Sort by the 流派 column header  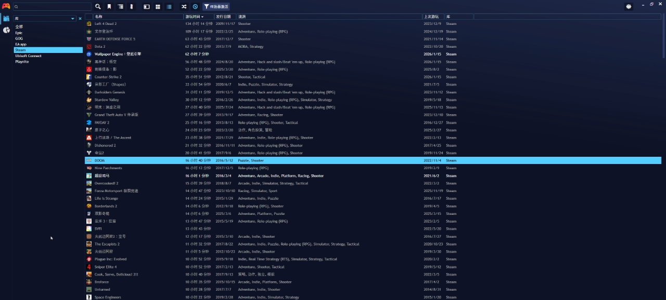[x=329, y=17]
